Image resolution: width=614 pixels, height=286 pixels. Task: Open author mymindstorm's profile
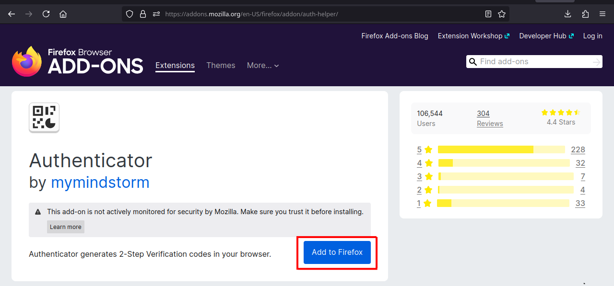click(x=100, y=183)
